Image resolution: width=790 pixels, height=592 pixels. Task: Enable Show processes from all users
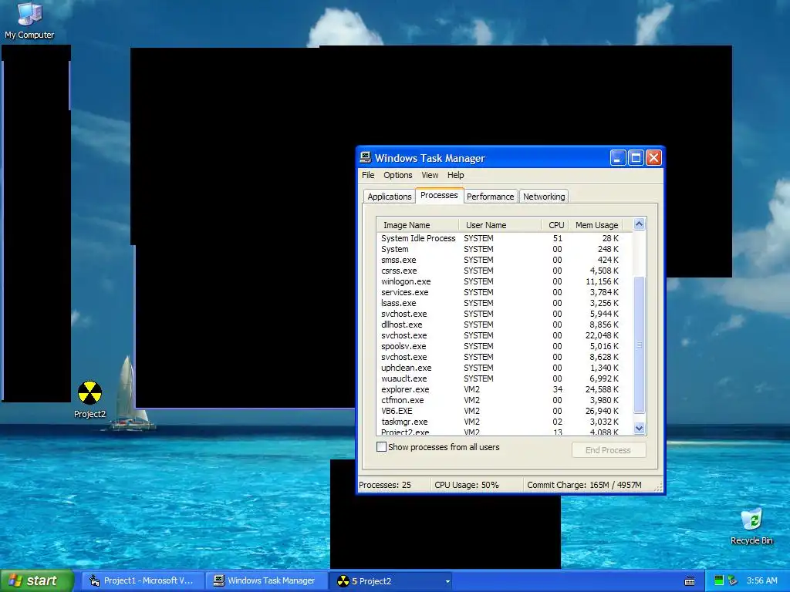381,446
